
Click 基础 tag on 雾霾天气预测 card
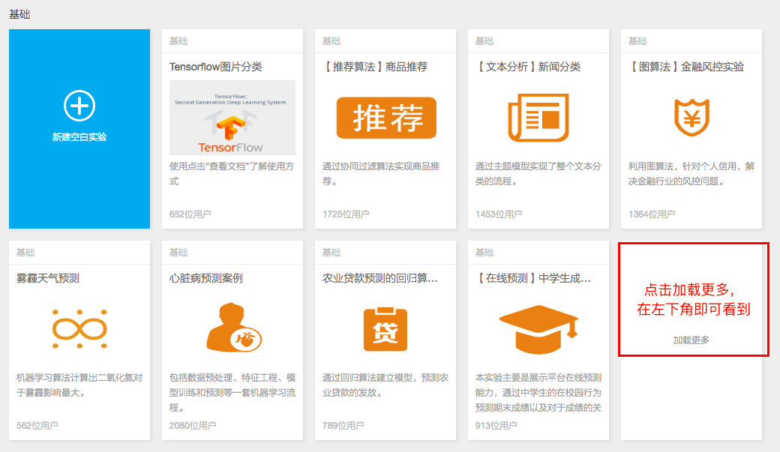pyautogui.click(x=25, y=252)
